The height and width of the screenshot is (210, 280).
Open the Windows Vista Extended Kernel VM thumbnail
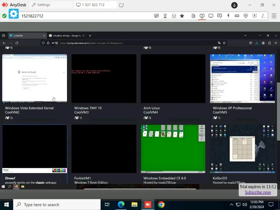pos(35,78)
